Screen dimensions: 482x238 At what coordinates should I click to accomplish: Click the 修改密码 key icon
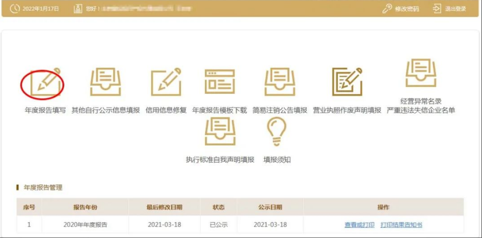[387, 9]
